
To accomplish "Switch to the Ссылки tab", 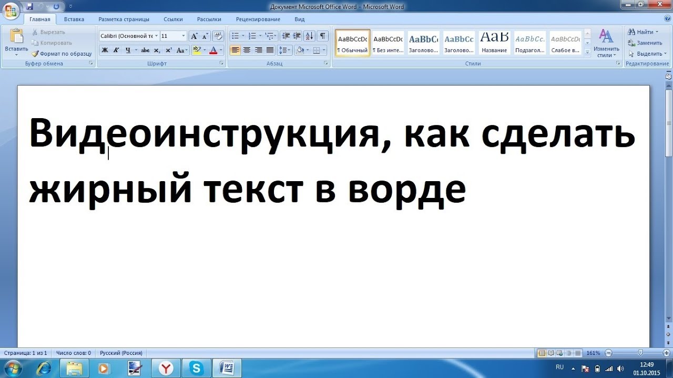I will 173,19.
